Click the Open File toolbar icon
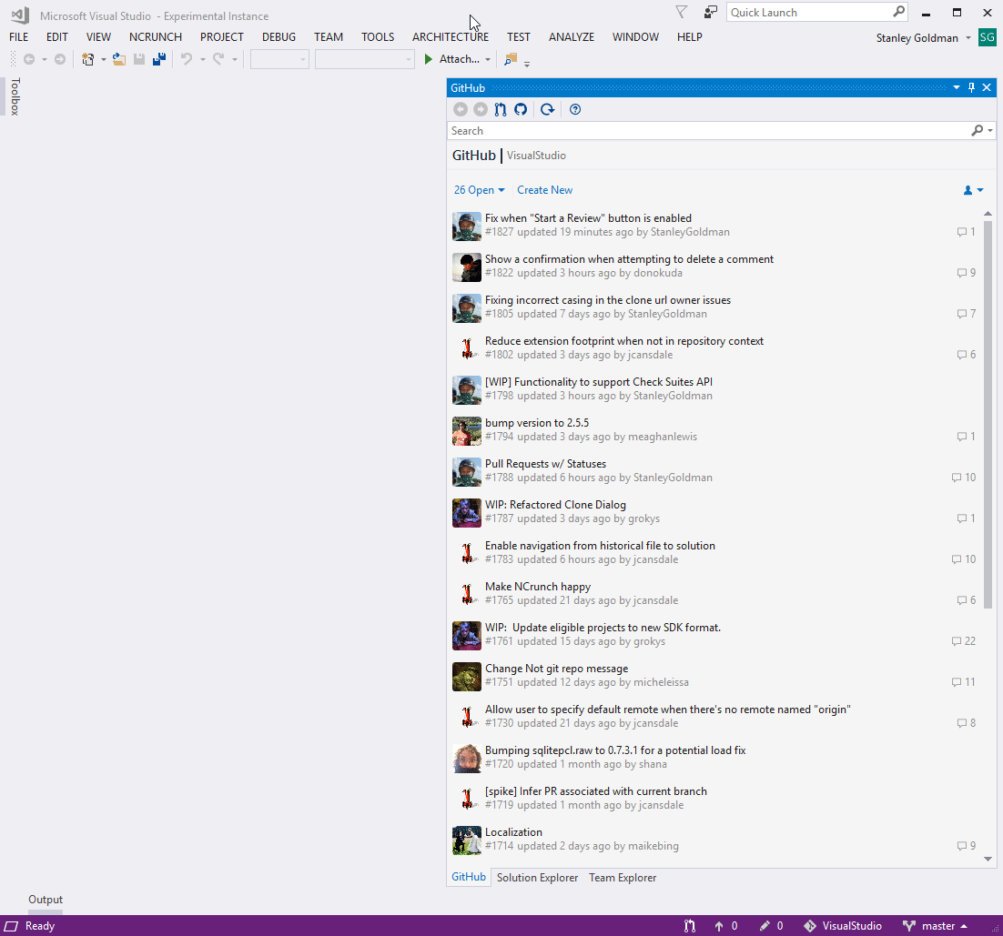1003x936 pixels. tap(119, 59)
